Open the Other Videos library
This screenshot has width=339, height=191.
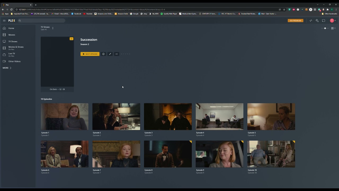14,61
